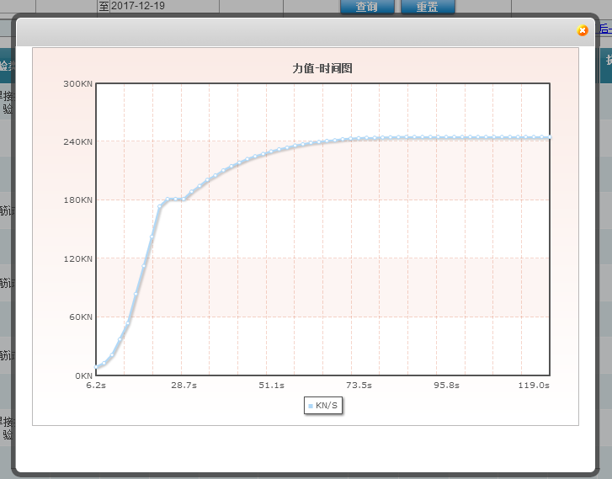Click the 60KN y-axis label
This screenshot has width=612, height=479.
click(79, 317)
